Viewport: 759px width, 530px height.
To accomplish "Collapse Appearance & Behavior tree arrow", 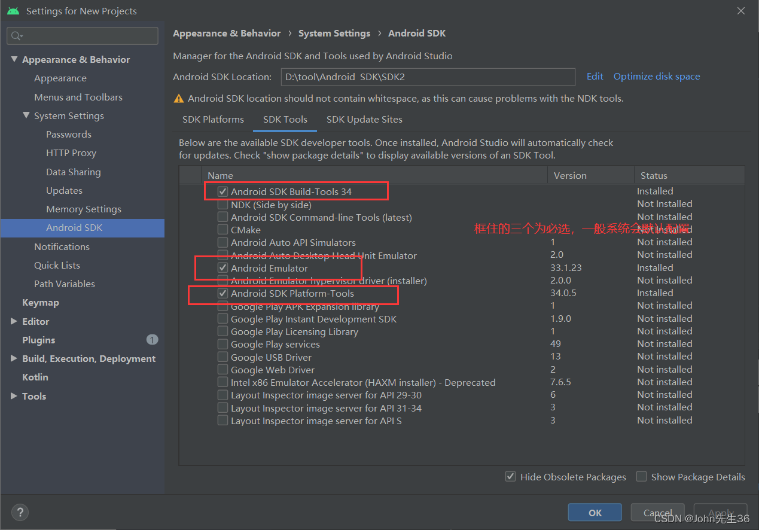I will coord(14,60).
